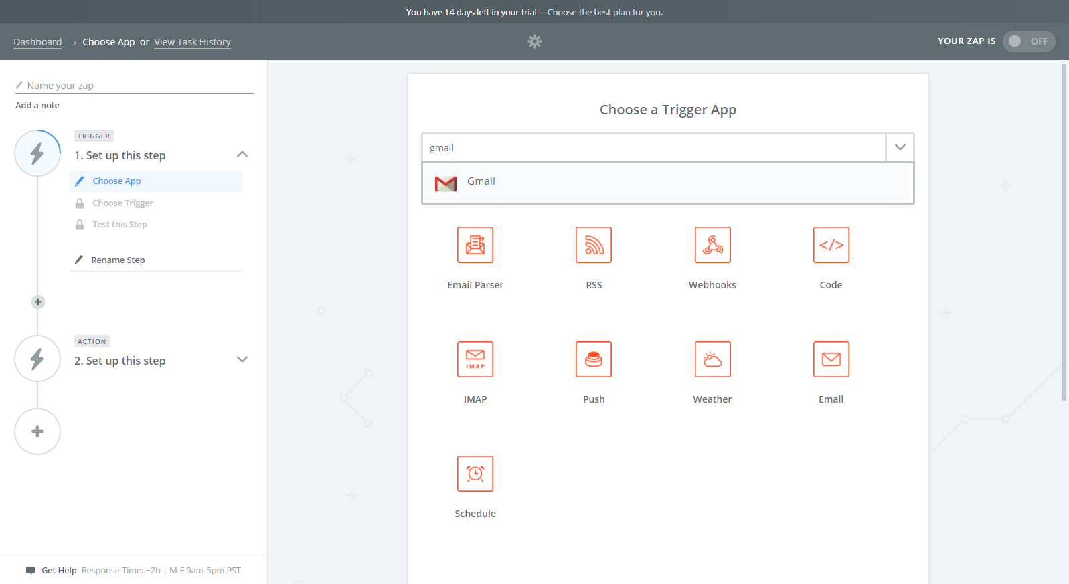This screenshot has width=1069, height=584.
Task: Add a step between trigger and action
Action: 38,302
